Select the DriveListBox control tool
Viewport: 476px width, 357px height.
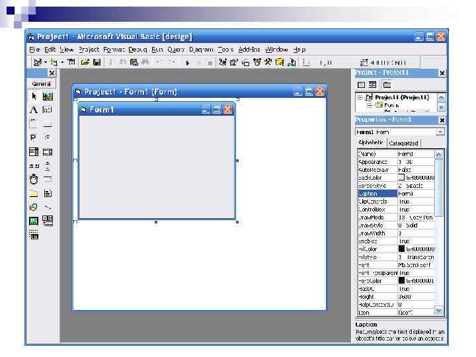(48, 179)
